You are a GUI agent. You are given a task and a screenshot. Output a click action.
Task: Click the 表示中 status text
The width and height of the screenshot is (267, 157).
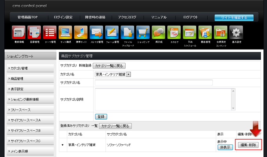coord(222,142)
